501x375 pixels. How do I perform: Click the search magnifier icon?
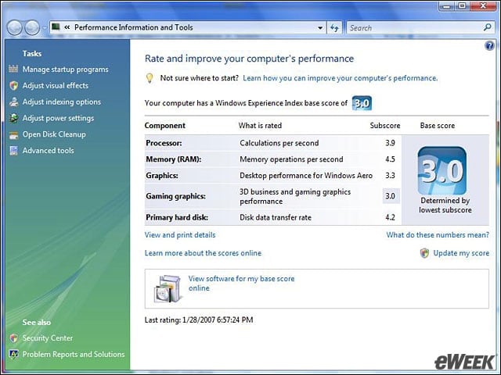click(x=487, y=27)
